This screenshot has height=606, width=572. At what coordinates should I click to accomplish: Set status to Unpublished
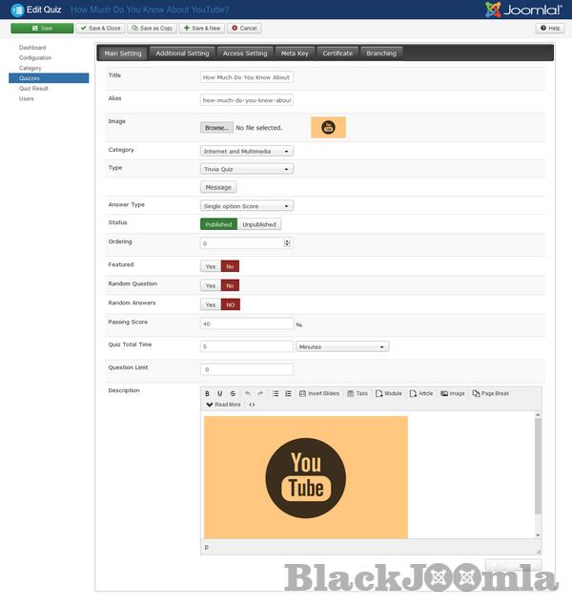[259, 224]
